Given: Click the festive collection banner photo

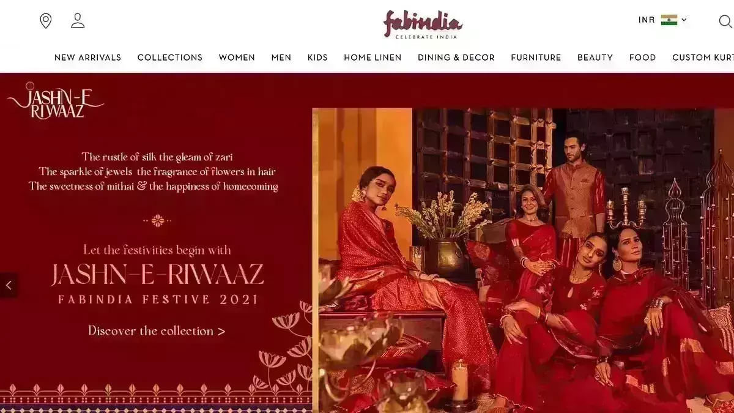Looking at the screenshot, I should click(x=523, y=260).
